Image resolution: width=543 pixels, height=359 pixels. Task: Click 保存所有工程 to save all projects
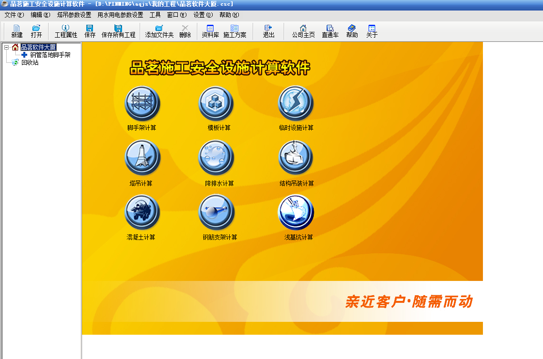[x=118, y=31]
